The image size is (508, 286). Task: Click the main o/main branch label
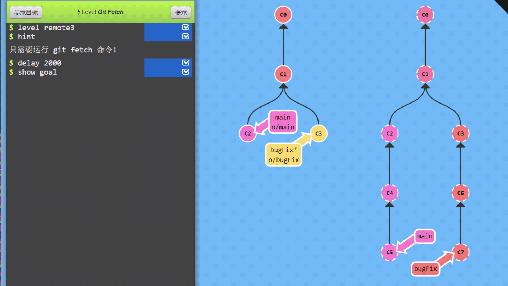coord(283,122)
